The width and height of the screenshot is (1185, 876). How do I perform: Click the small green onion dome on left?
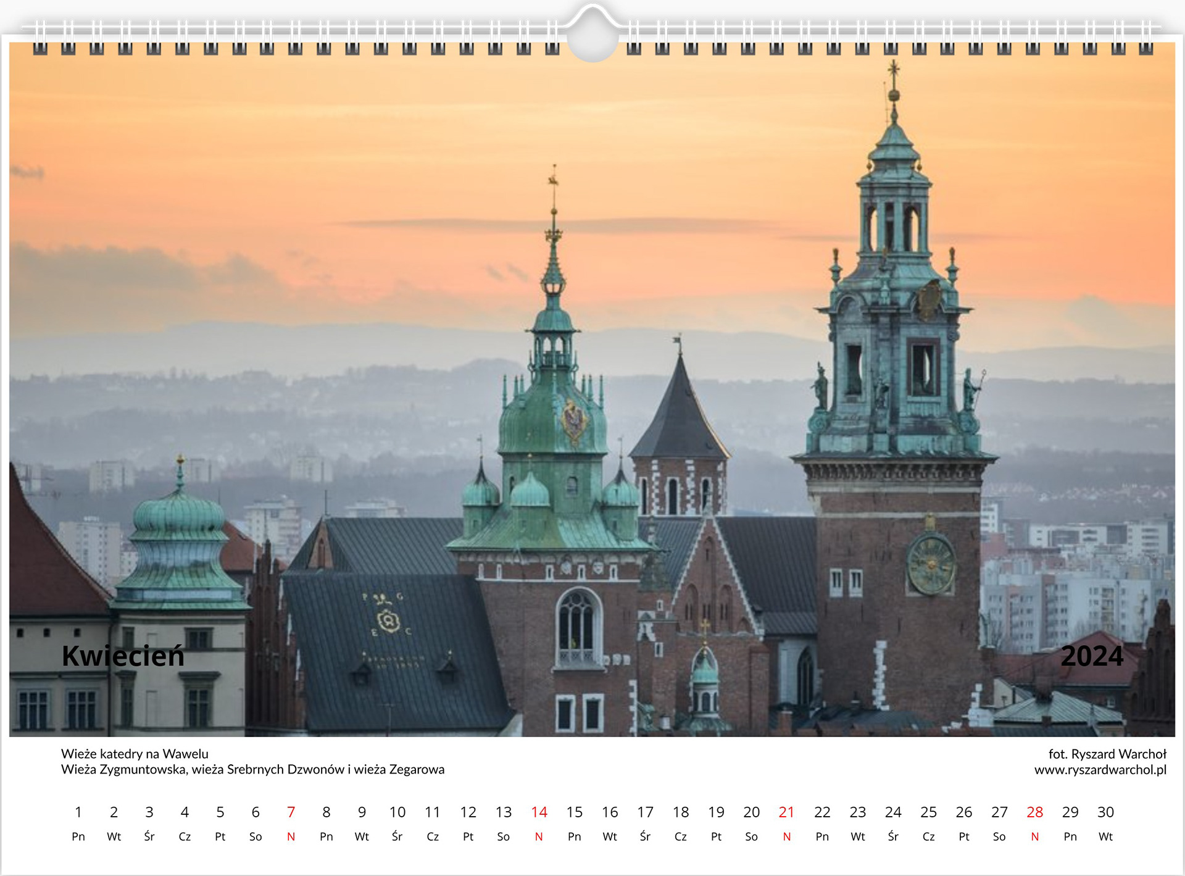tap(179, 515)
